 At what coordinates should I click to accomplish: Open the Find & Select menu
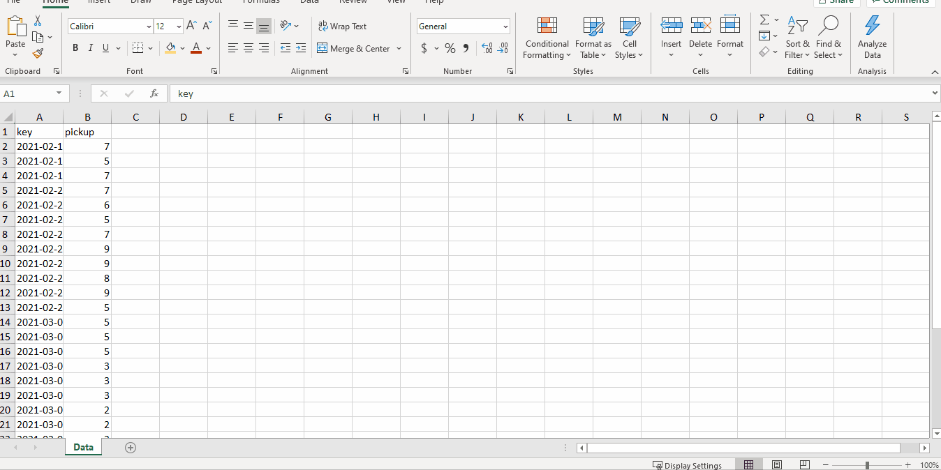point(828,38)
